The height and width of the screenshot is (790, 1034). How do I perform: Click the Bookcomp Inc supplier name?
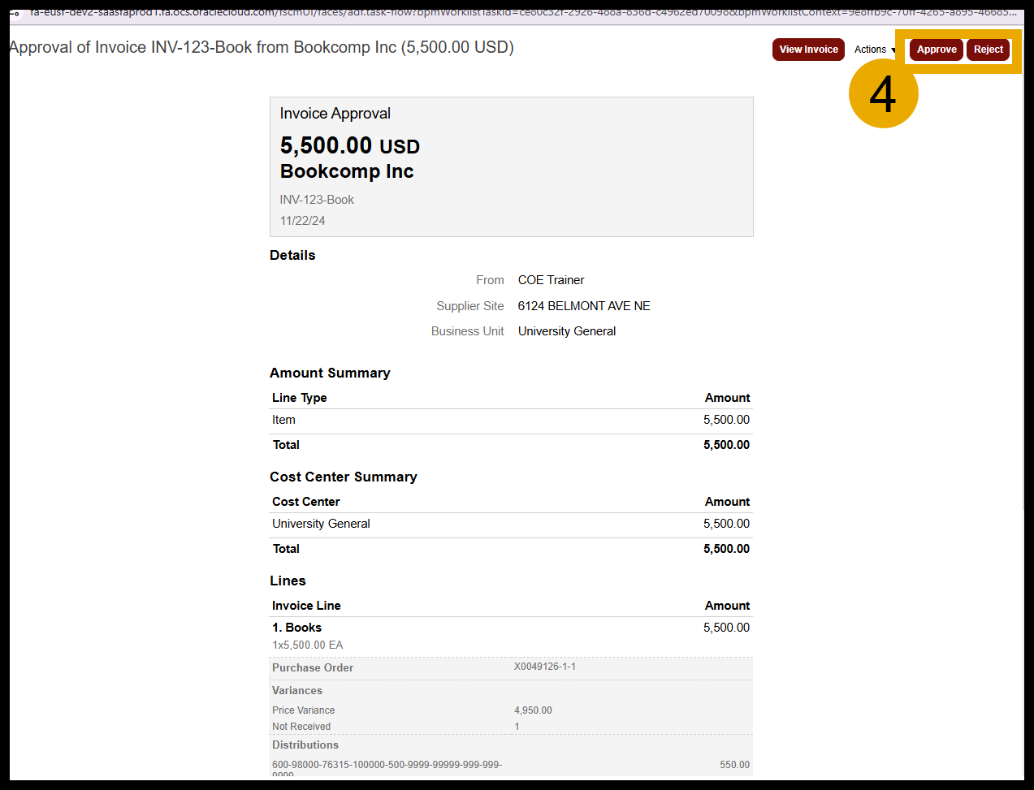347,171
